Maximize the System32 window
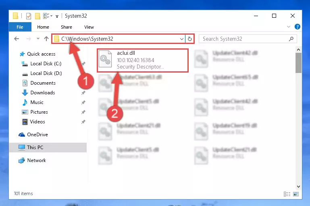Screen dimensions: 310x206 click(274, 16)
